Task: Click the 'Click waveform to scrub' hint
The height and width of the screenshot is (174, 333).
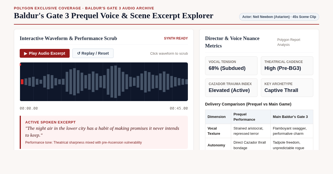Action: 169,53
